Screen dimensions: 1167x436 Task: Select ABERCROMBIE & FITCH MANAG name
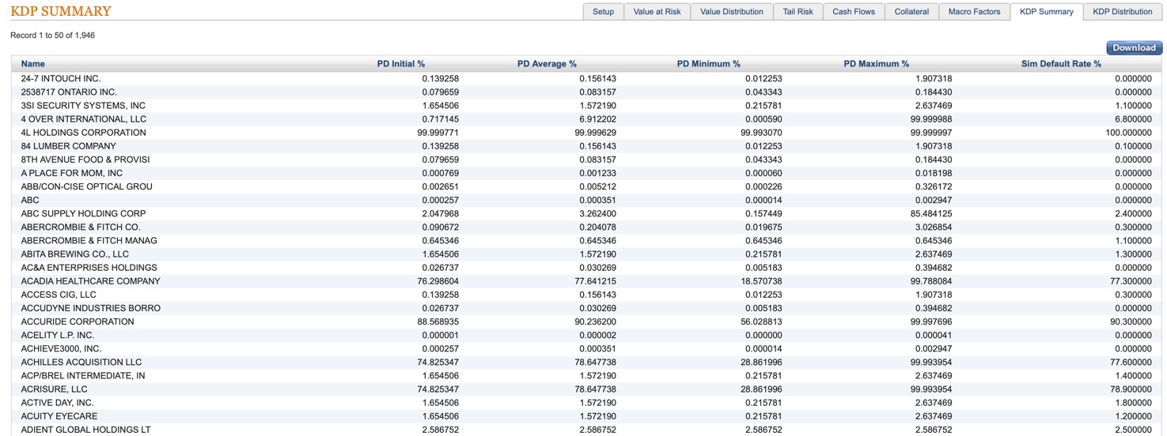pos(89,240)
